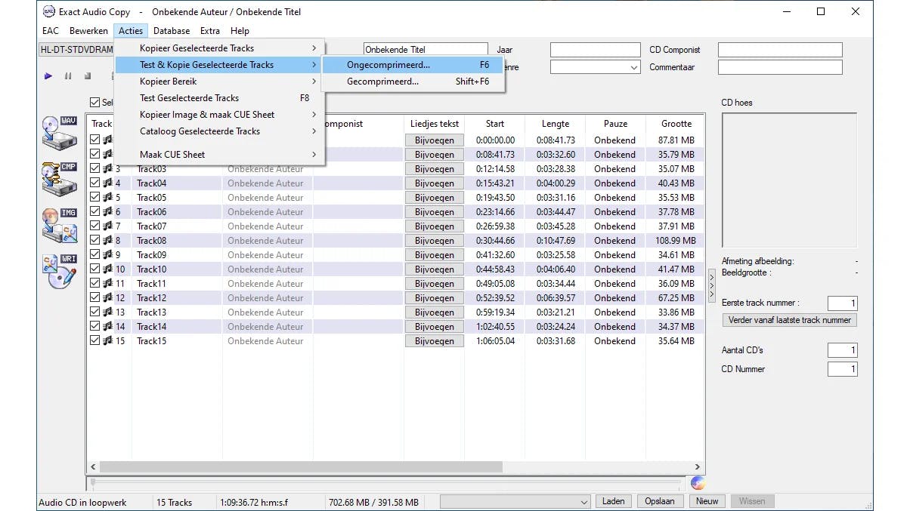Image resolution: width=910 pixels, height=511 pixels.
Task: Uncheck the Track13 checkbox
Action: coord(94,312)
